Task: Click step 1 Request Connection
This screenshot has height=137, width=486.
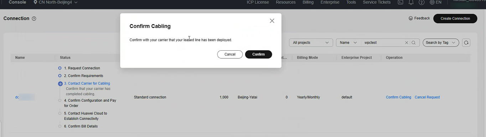Action: point(82,68)
